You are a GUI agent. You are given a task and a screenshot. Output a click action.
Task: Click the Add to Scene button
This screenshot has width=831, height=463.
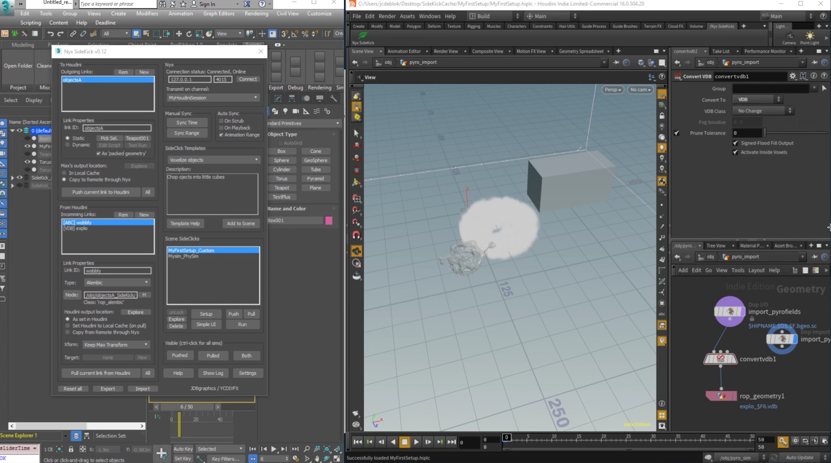pos(240,223)
